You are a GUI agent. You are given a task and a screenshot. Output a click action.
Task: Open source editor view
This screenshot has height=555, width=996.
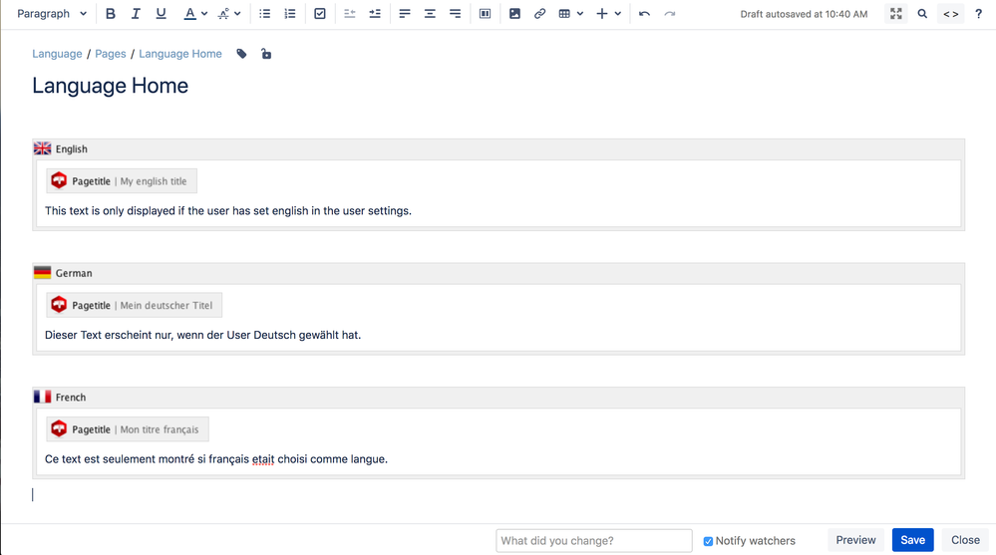click(x=950, y=13)
